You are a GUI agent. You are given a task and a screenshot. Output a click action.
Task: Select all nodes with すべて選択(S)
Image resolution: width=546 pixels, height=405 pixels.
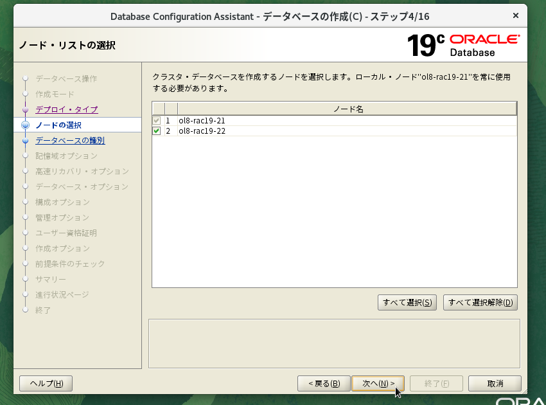tap(407, 303)
